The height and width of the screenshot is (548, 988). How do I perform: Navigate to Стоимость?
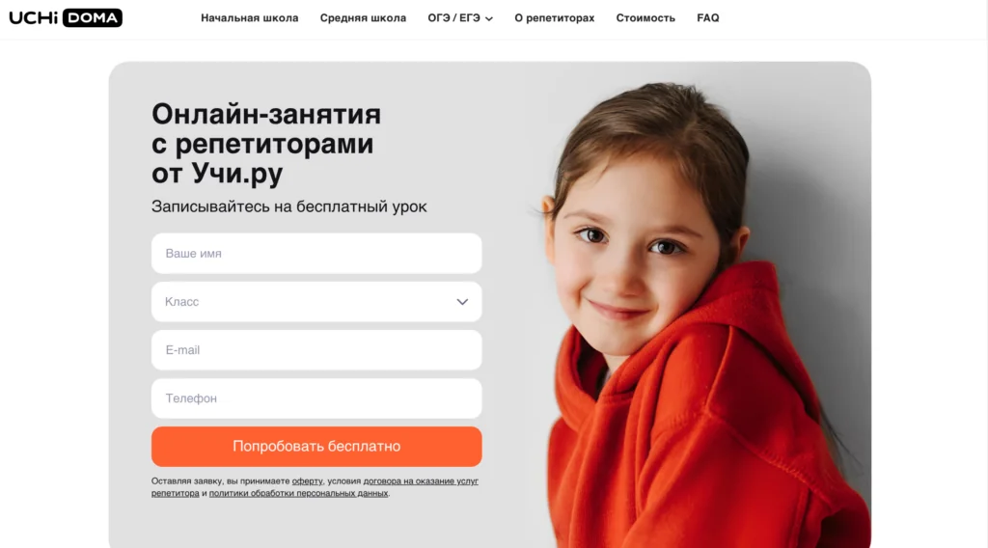click(645, 18)
